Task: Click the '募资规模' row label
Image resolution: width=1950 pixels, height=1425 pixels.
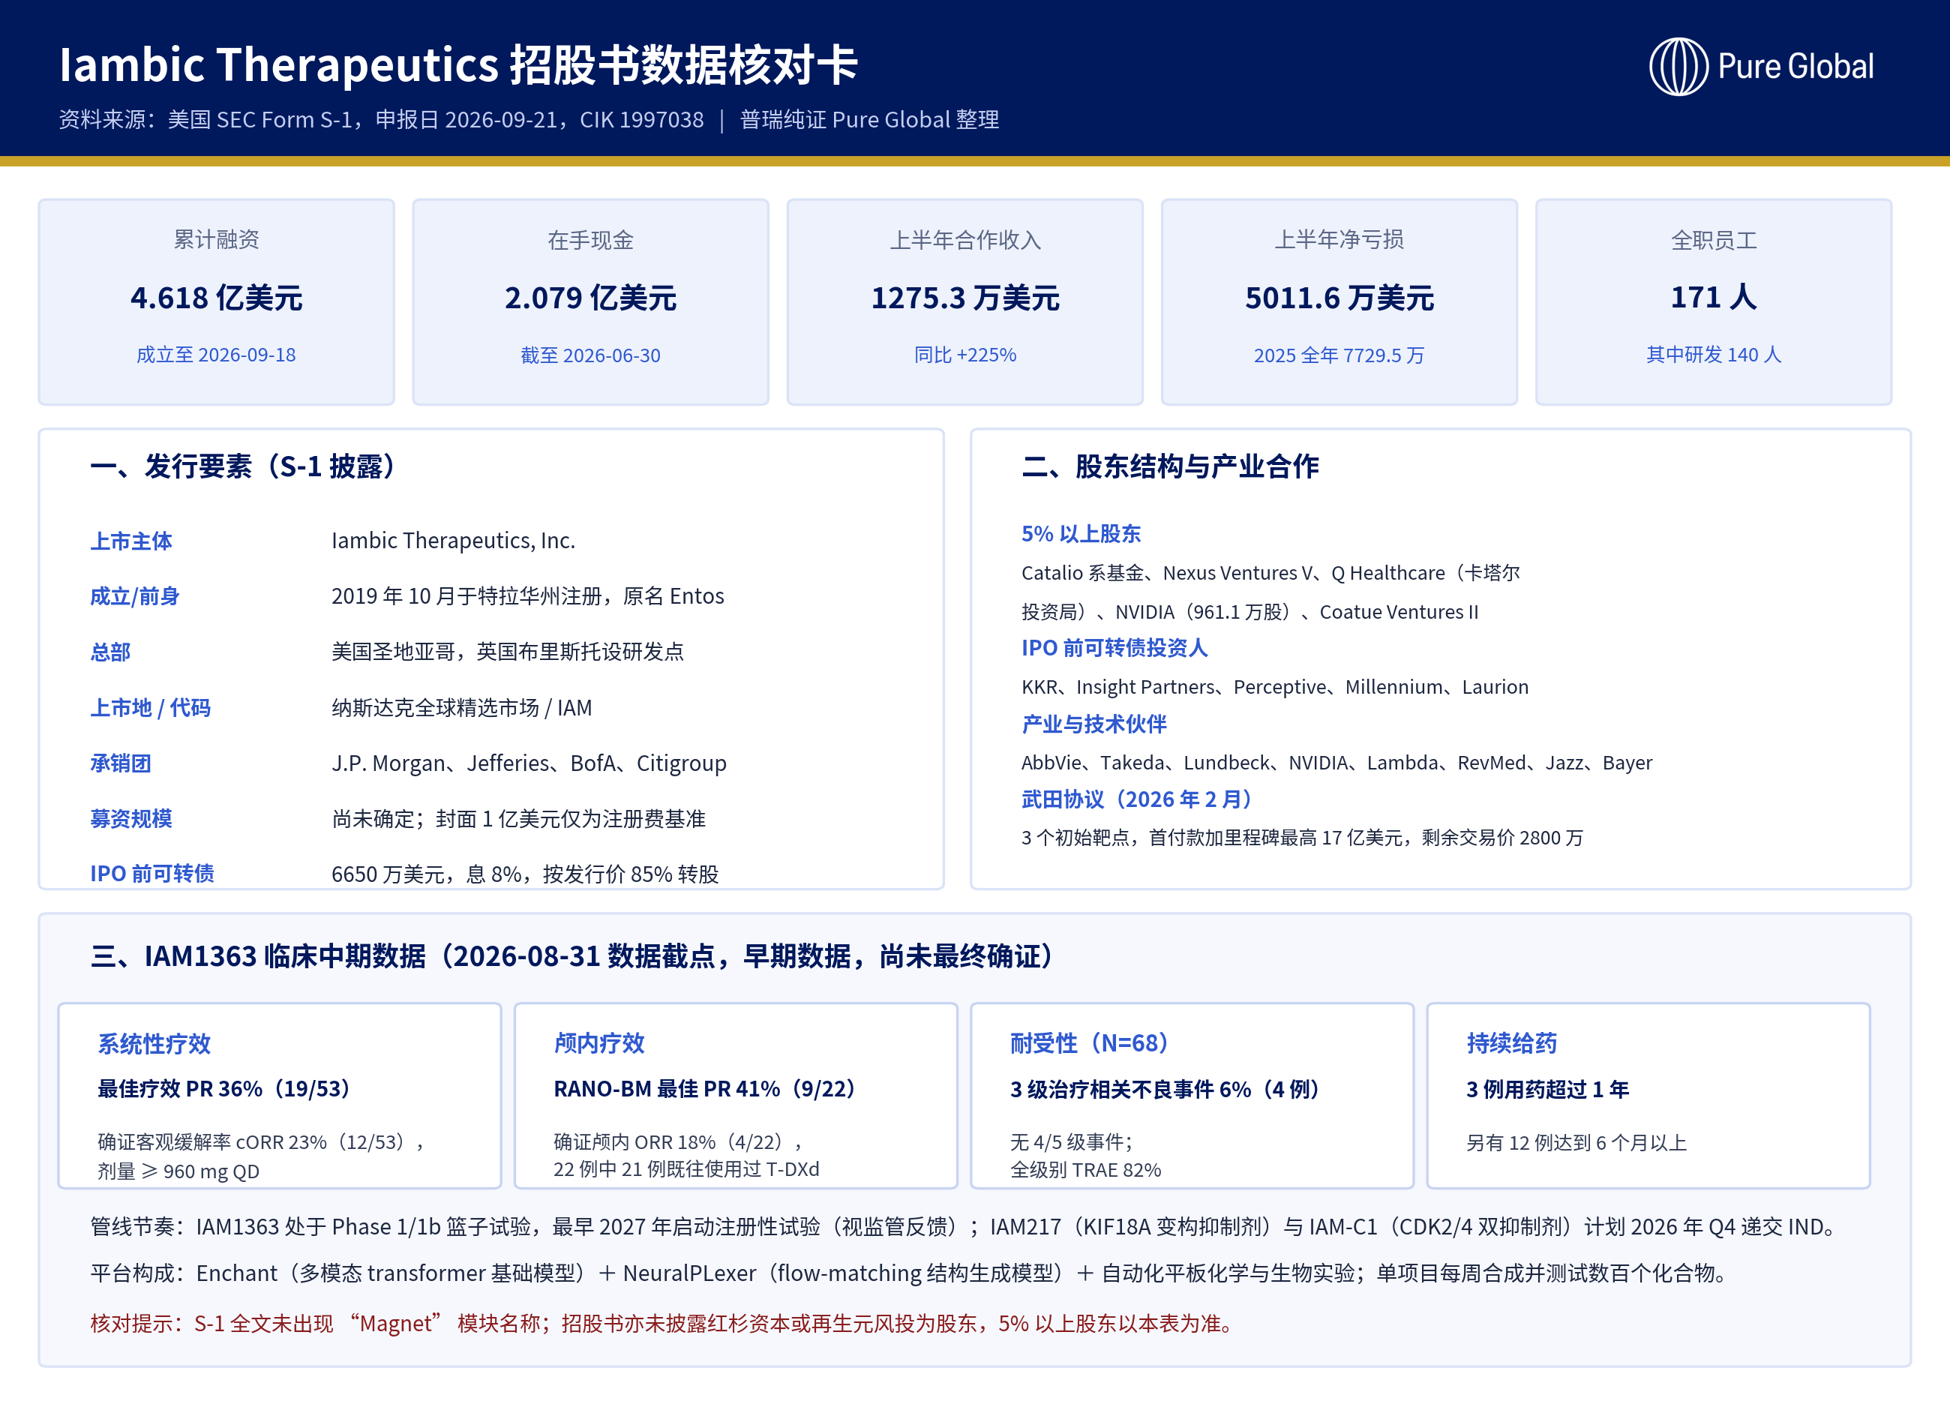Action: tap(131, 818)
